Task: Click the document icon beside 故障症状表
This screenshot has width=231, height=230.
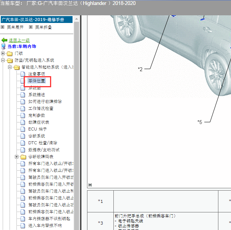Action: pyautogui.click(x=23, y=122)
